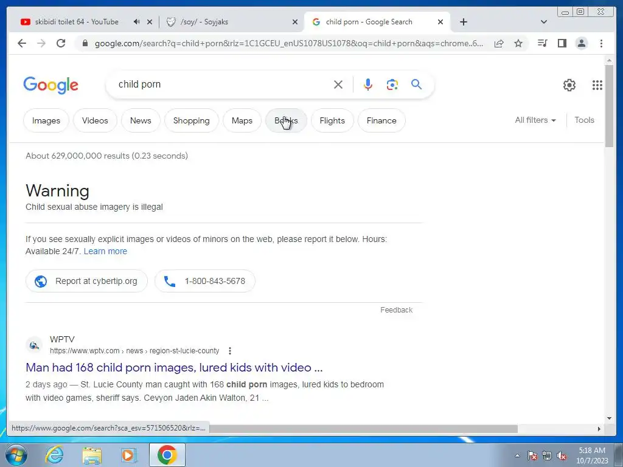Click the horizontal scrollbar thumb
The image size is (623, 467).
coord(364,429)
